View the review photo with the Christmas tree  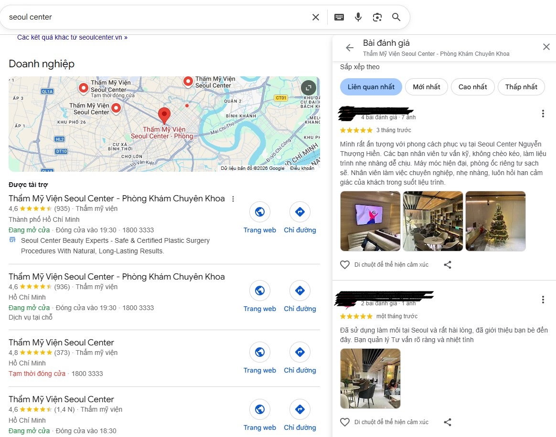(x=495, y=221)
